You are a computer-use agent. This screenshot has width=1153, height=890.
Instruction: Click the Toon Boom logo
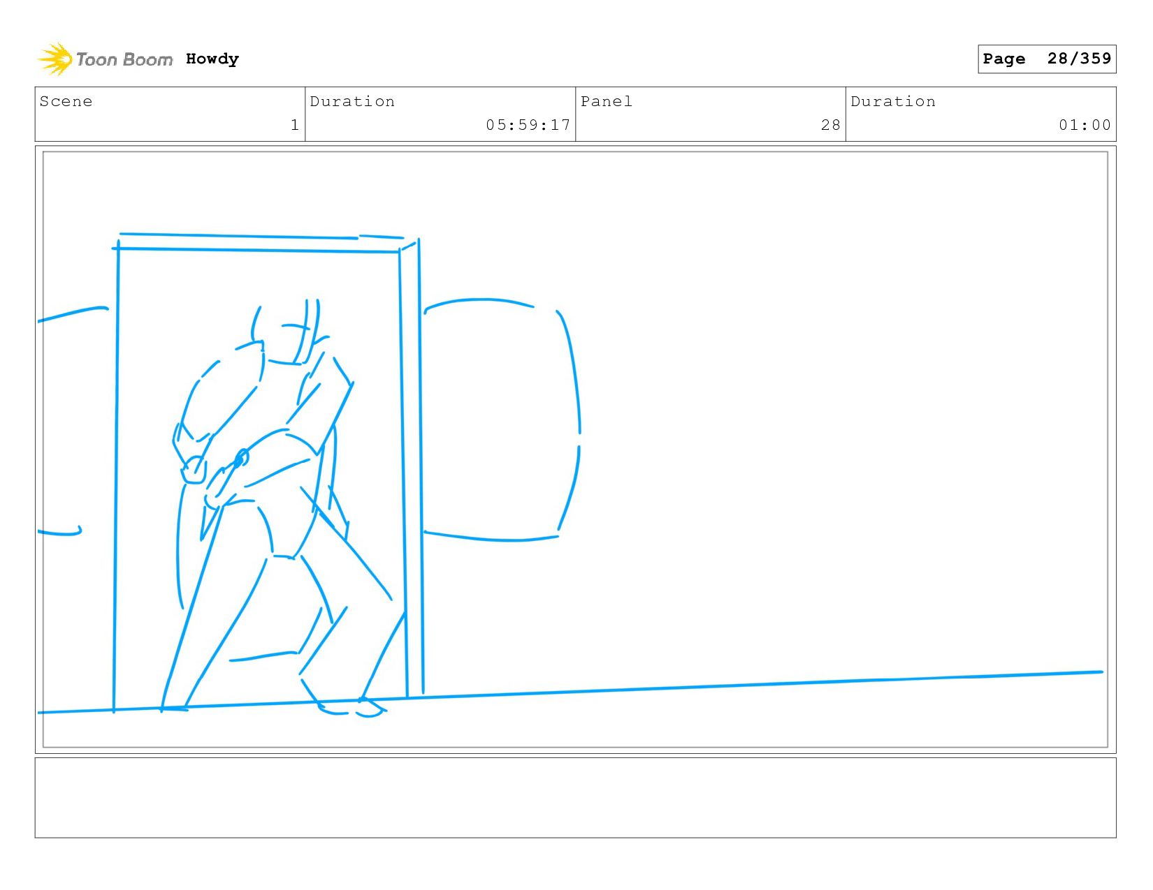click(x=105, y=59)
